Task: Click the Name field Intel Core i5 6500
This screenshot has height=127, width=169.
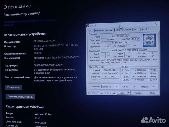Action: tap(120, 36)
